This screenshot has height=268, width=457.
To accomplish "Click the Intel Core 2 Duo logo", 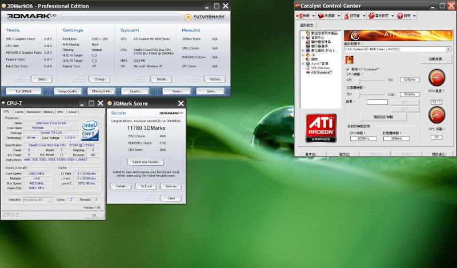I will (x=90, y=129).
